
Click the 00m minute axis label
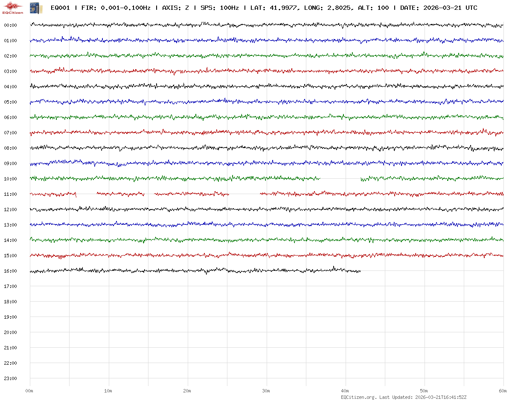[x=29, y=391]
